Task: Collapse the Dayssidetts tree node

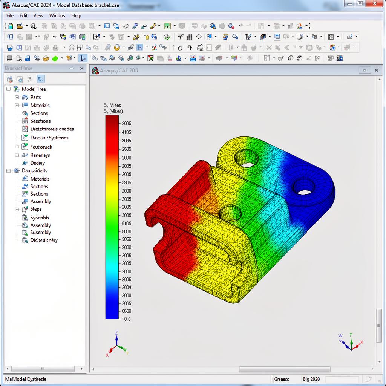Action: pyautogui.click(x=8, y=171)
